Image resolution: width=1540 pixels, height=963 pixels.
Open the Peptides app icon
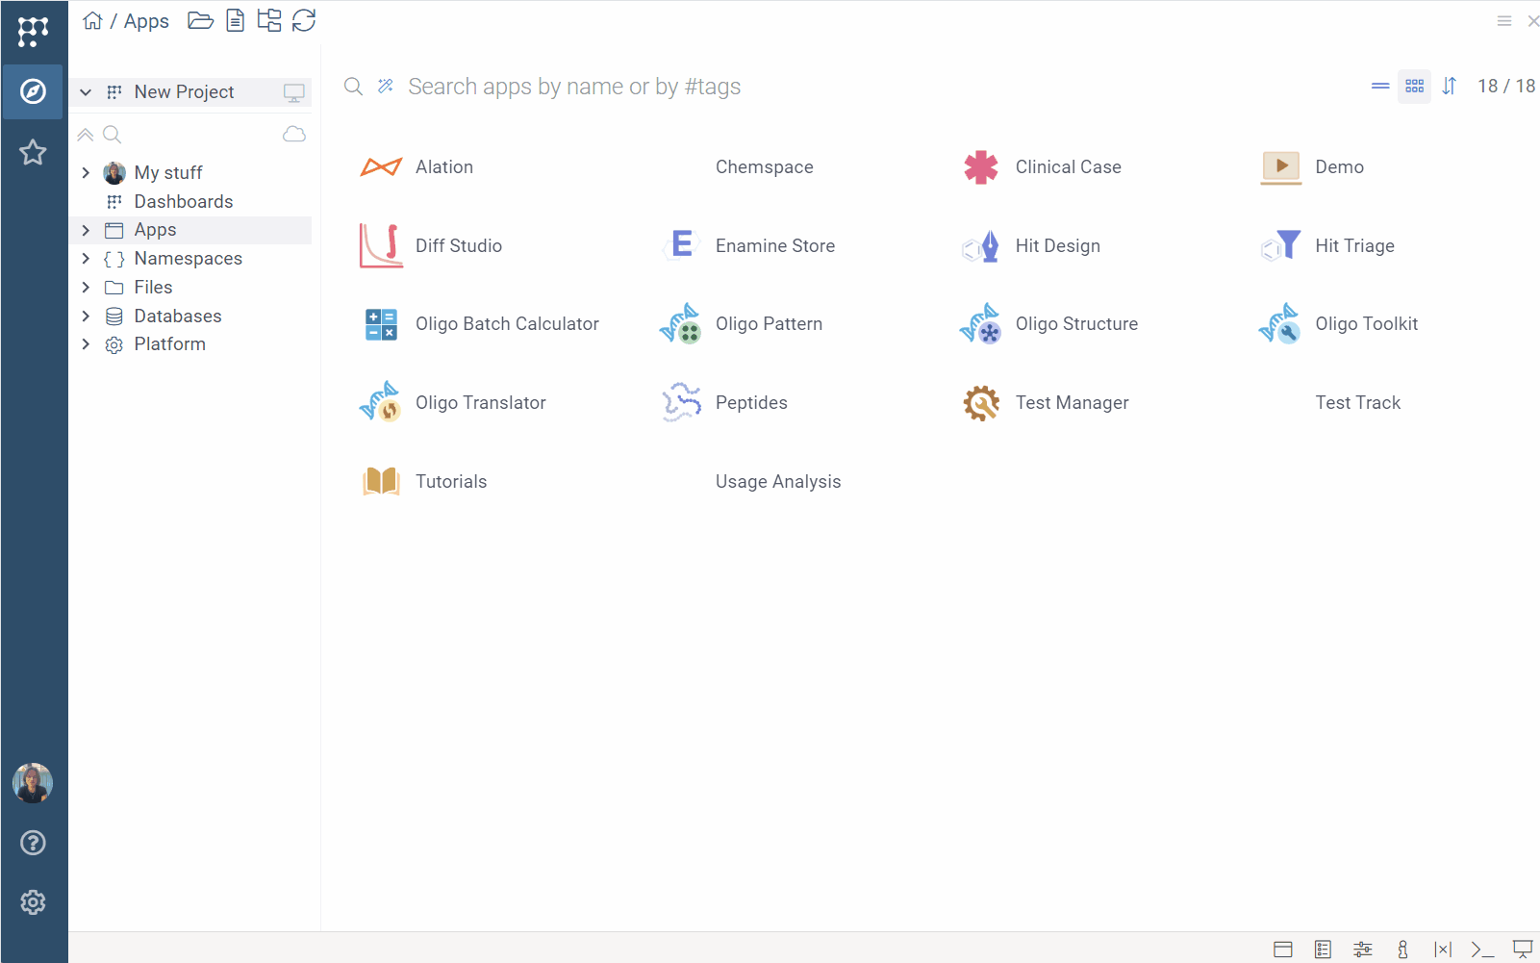[x=681, y=403]
